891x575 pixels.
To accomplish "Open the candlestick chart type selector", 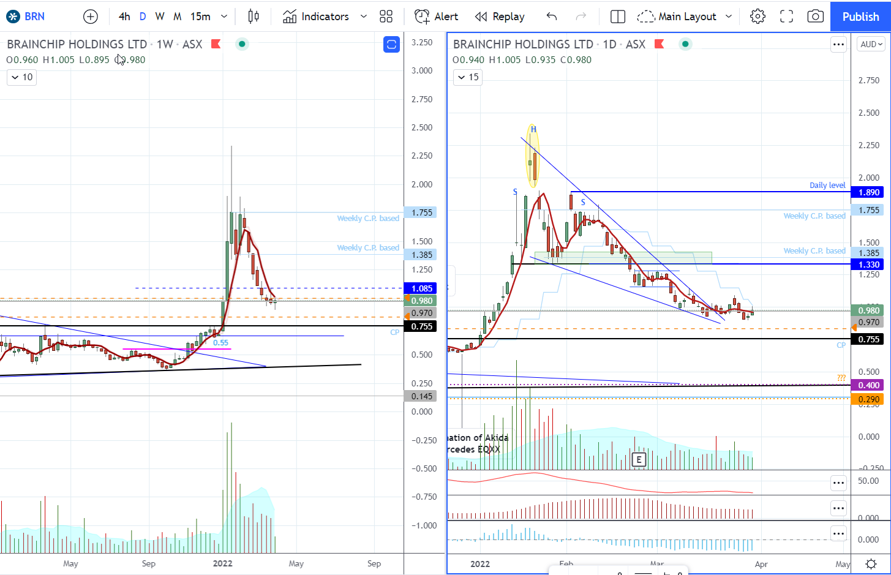I will coord(254,17).
